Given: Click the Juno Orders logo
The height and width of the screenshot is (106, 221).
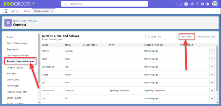Looking at the screenshot, I should (x=19, y=4).
